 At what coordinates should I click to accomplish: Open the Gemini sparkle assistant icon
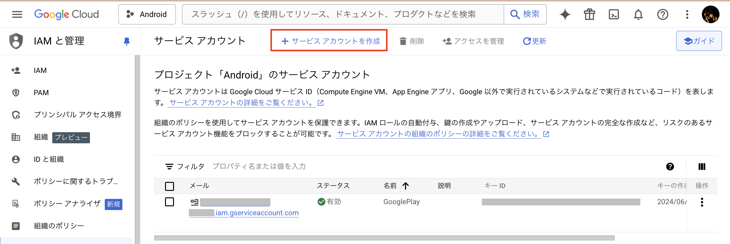(565, 14)
